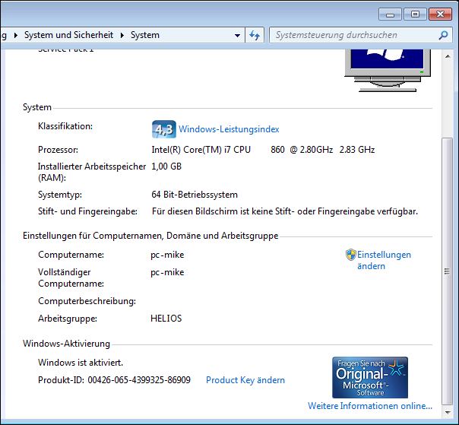Click the Systemsteuerung durchsuchen search field
Image resolution: width=459 pixels, height=425 pixels.
361,35
